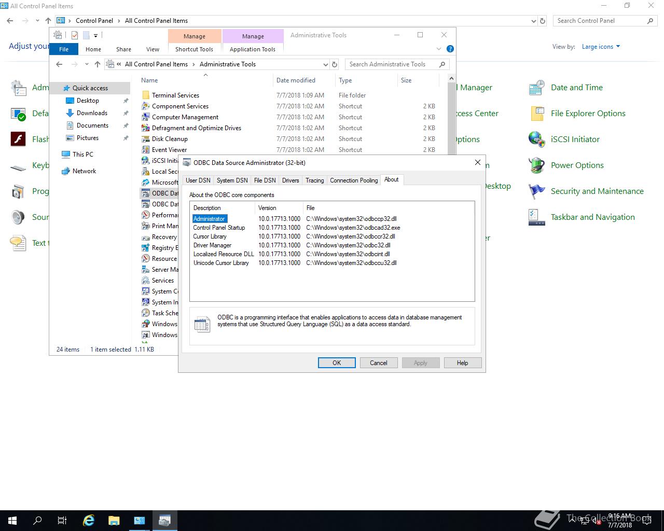Open the Application Tools ribbon tab
This screenshot has width=664, height=531.
[253, 49]
